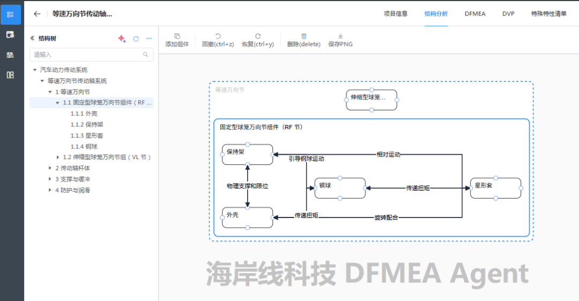Collapse the 汽车动力传动系统 tree node
The width and height of the screenshot is (579, 301).
(35, 70)
